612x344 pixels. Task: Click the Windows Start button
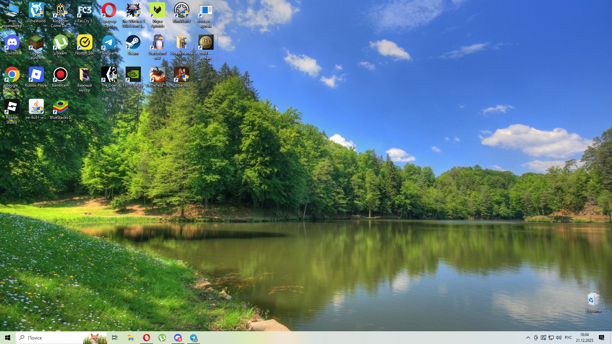(8, 338)
